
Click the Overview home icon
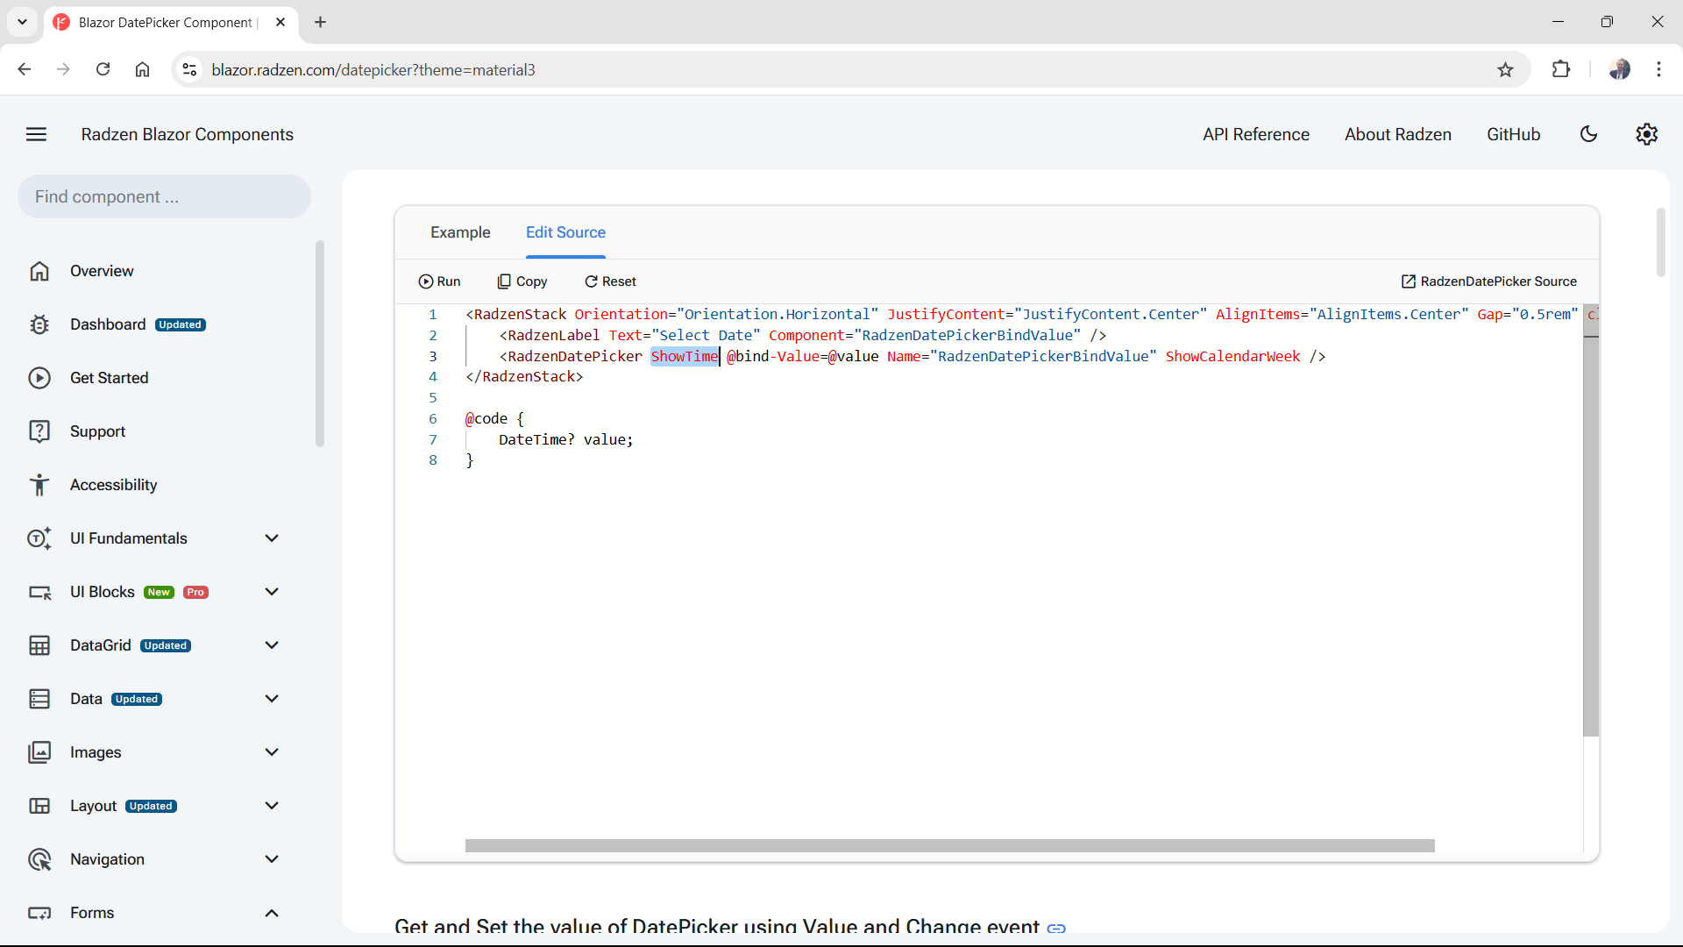(x=39, y=271)
